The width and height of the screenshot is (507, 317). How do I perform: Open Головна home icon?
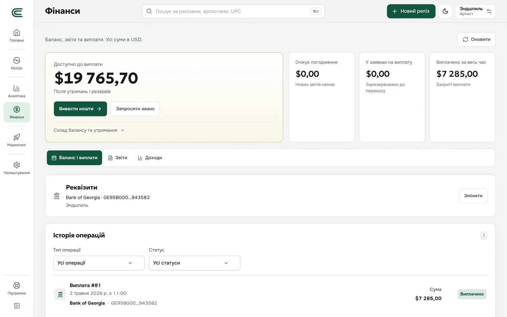click(17, 33)
